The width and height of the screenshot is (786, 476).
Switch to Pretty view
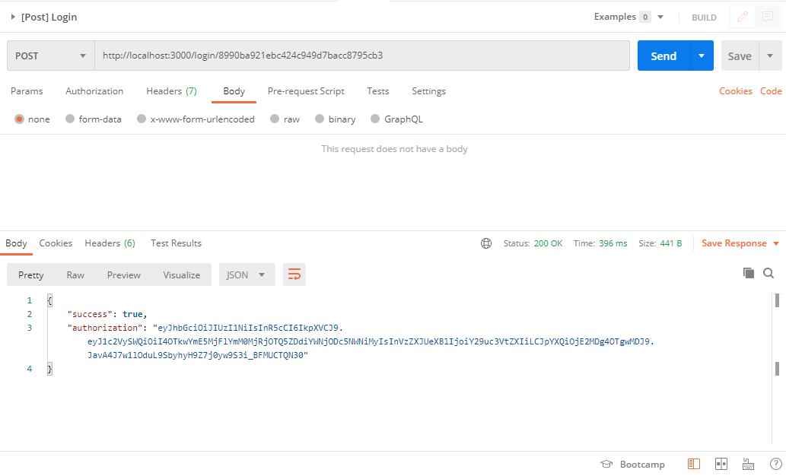tap(31, 274)
